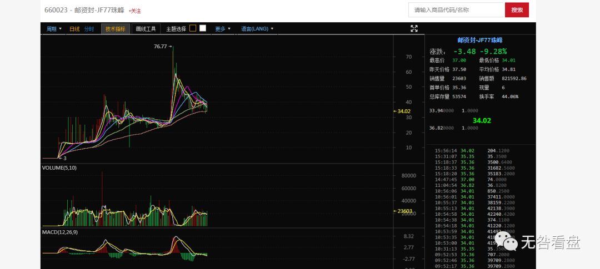The height and width of the screenshot is (269, 600).
Task: Click the +关注 follow link
Action: pyautogui.click(x=134, y=11)
